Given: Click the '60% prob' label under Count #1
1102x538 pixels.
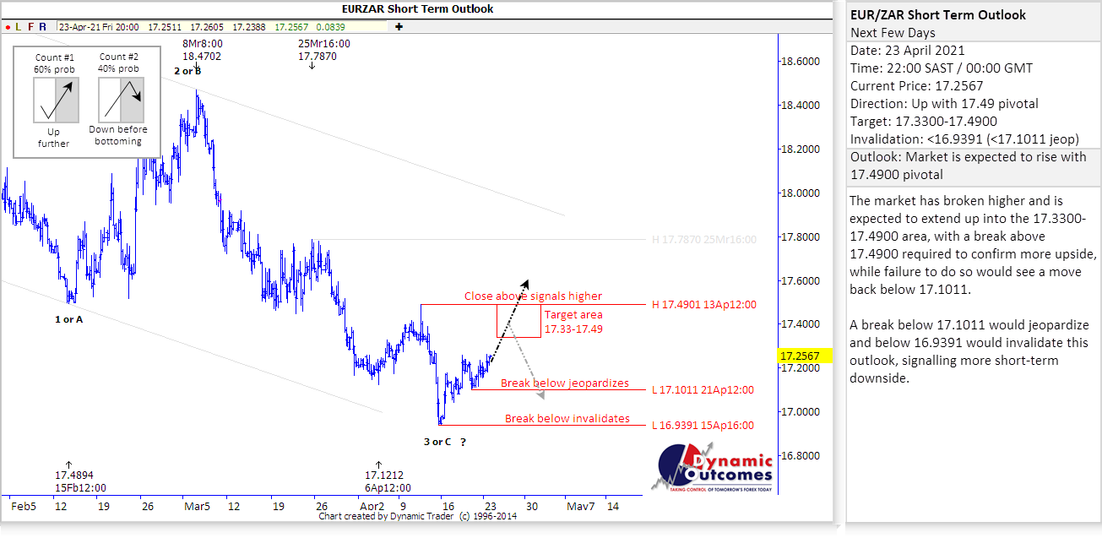Looking at the screenshot, I should coord(55,68).
